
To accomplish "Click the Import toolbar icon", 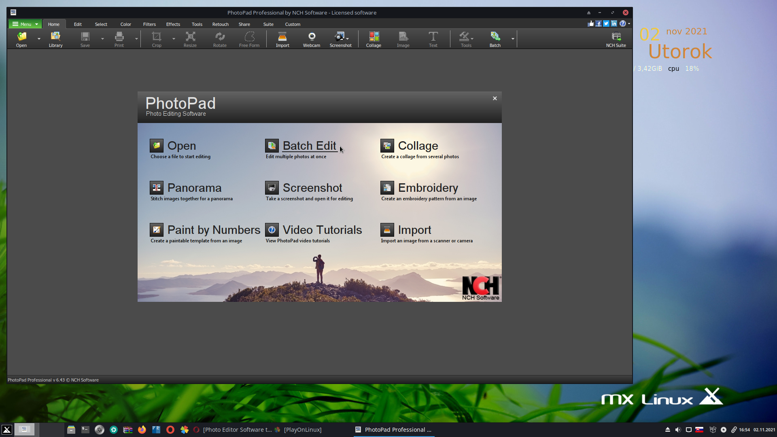I will [x=282, y=39].
